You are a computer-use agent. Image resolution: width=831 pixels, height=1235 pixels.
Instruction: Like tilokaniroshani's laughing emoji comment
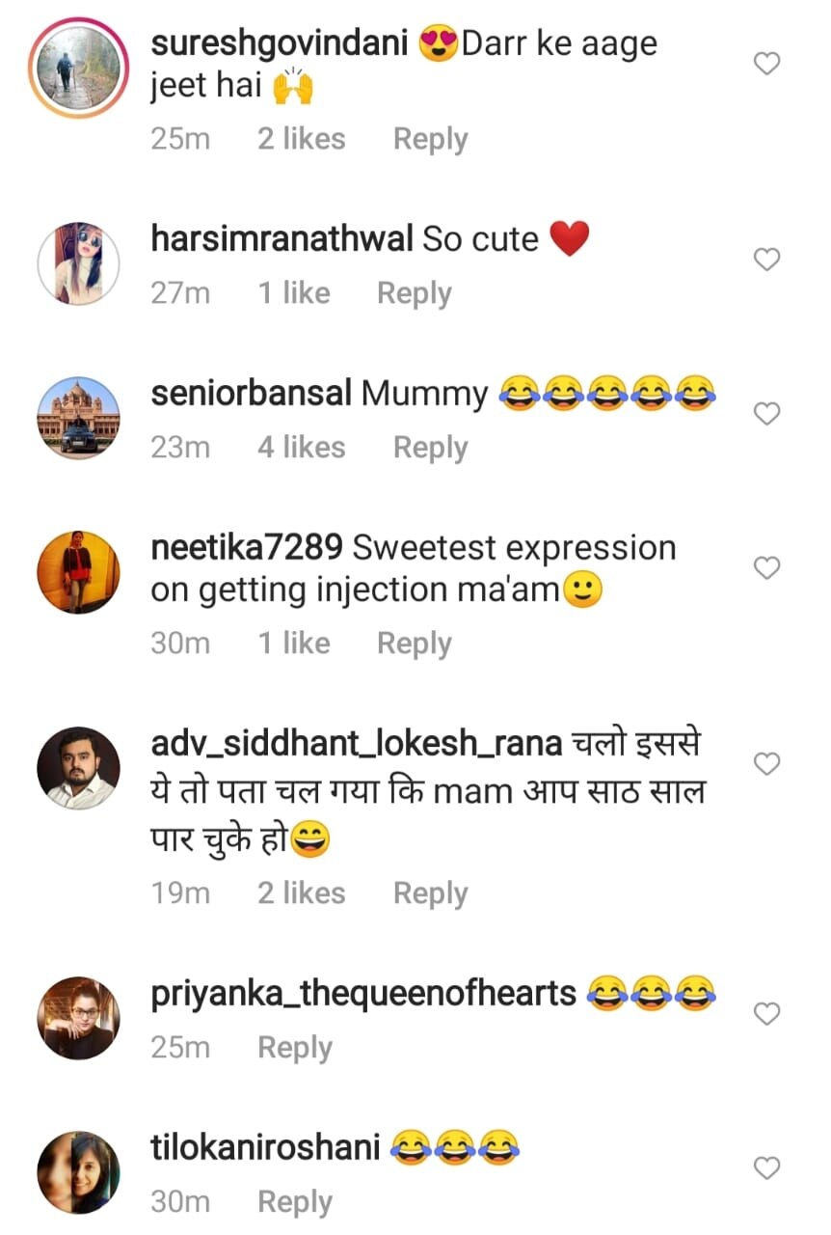766,1168
